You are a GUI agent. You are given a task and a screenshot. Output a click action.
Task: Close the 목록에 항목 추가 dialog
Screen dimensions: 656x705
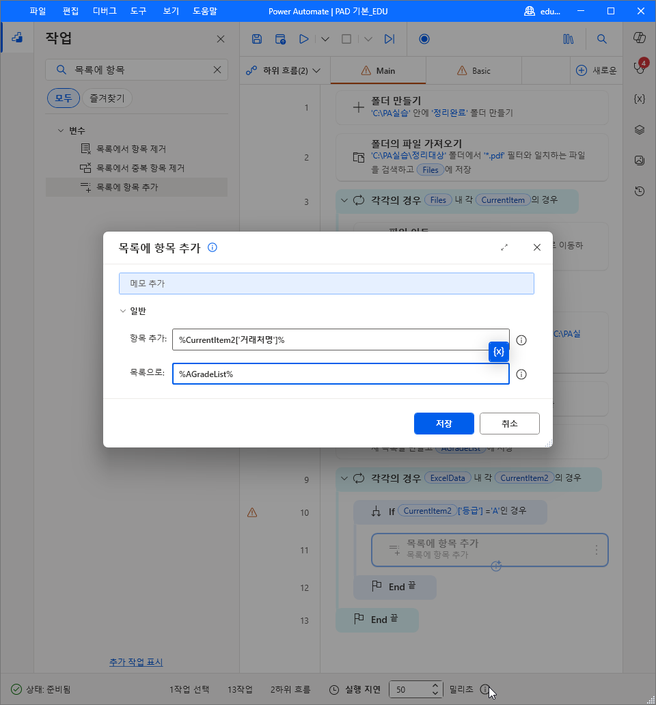coord(537,247)
